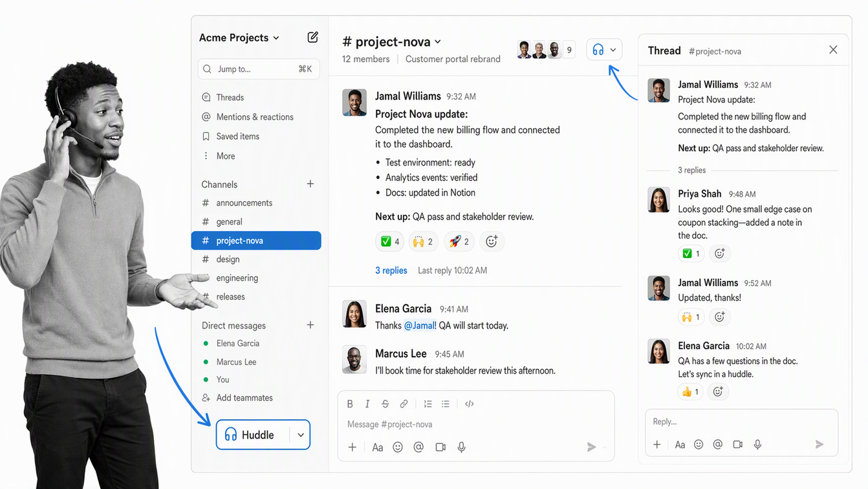Apply bold formatting in the message composer

click(350, 404)
